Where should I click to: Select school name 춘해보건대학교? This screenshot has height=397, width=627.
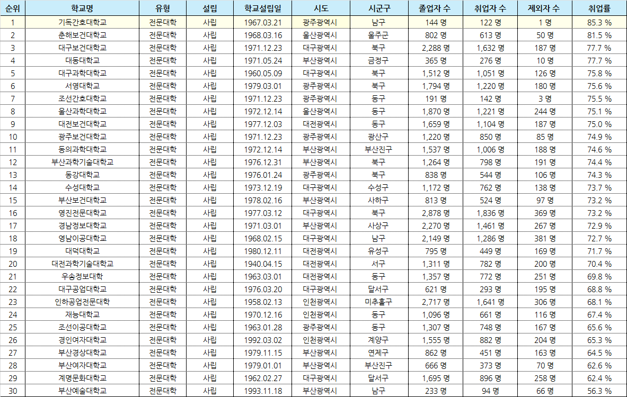[x=82, y=35]
